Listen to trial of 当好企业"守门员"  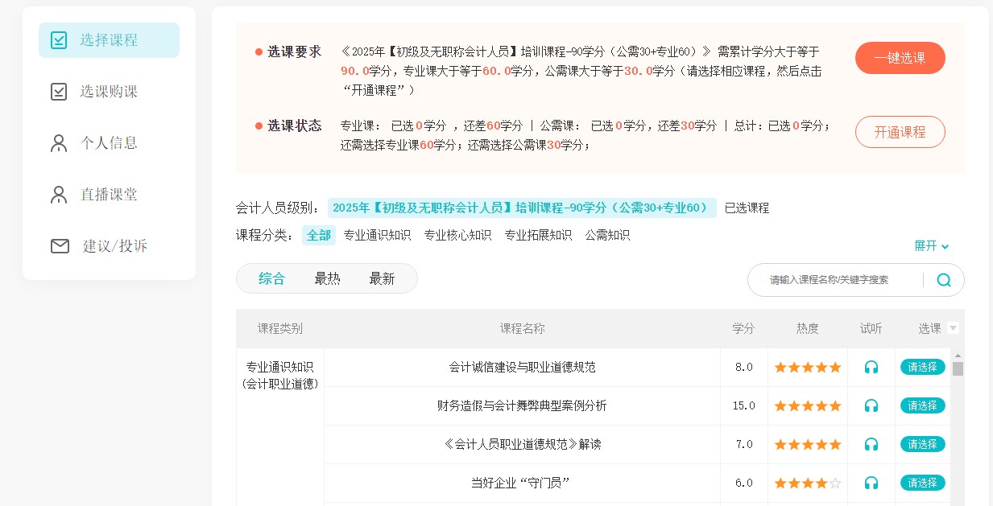click(x=871, y=483)
